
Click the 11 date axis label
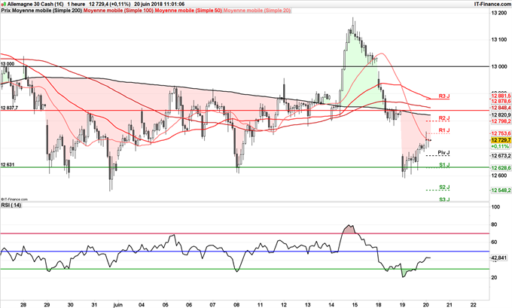coord(261,305)
